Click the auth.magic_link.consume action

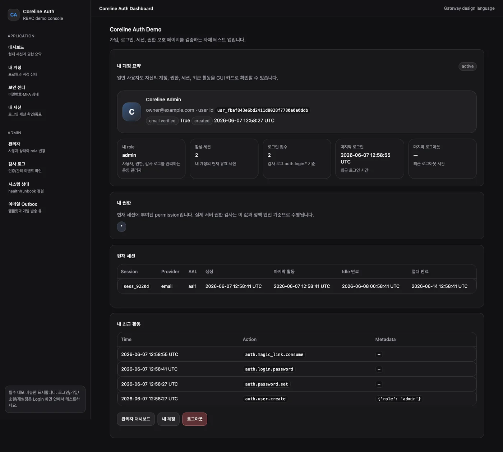point(274,355)
